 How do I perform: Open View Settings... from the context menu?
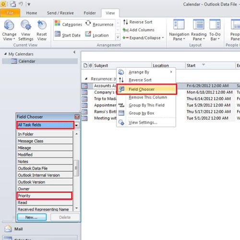pyautogui.click(x=146, y=122)
